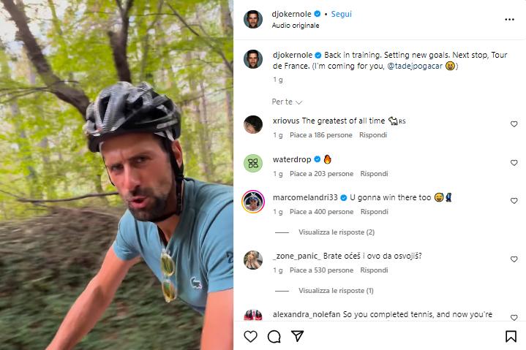Like xriovus's comment

(x=514, y=124)
